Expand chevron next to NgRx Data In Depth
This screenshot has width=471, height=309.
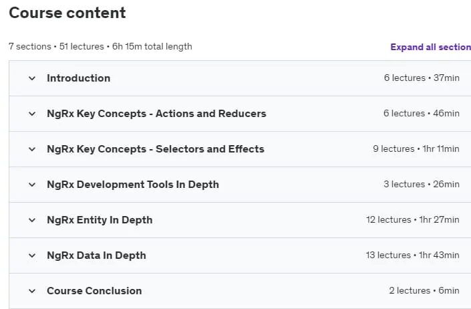click(32, 255)
